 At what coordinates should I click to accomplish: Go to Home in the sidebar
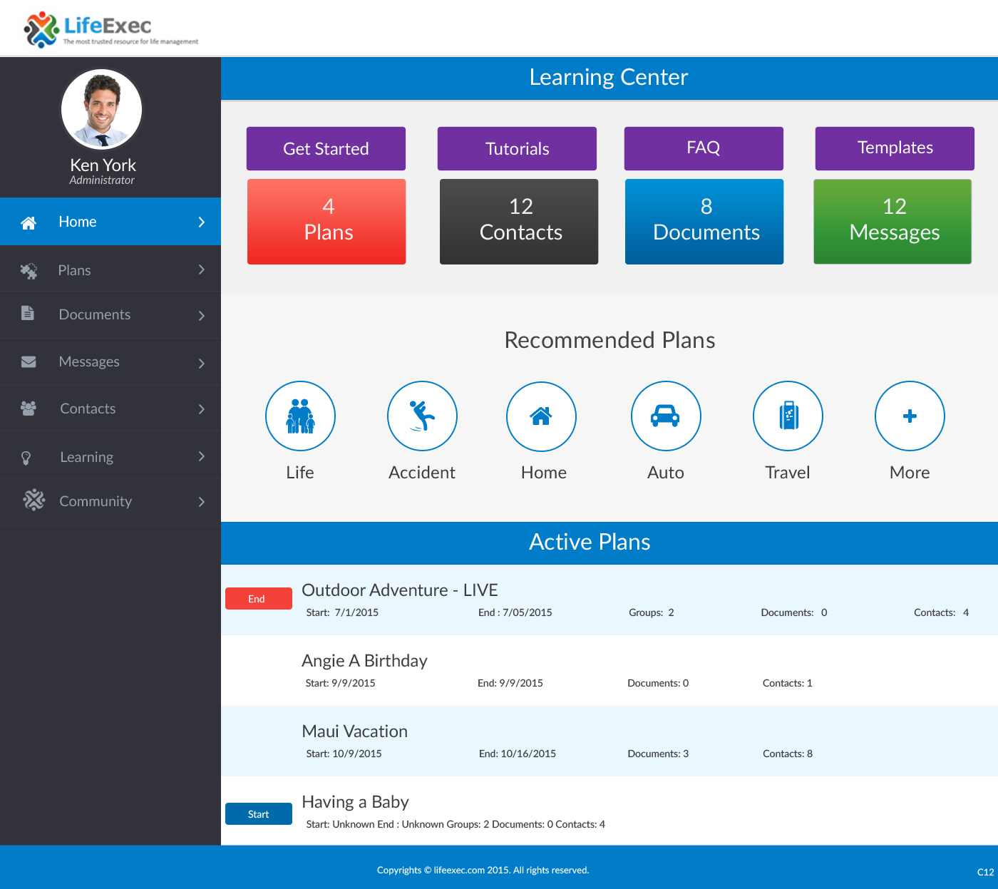(x=78, y=222)
